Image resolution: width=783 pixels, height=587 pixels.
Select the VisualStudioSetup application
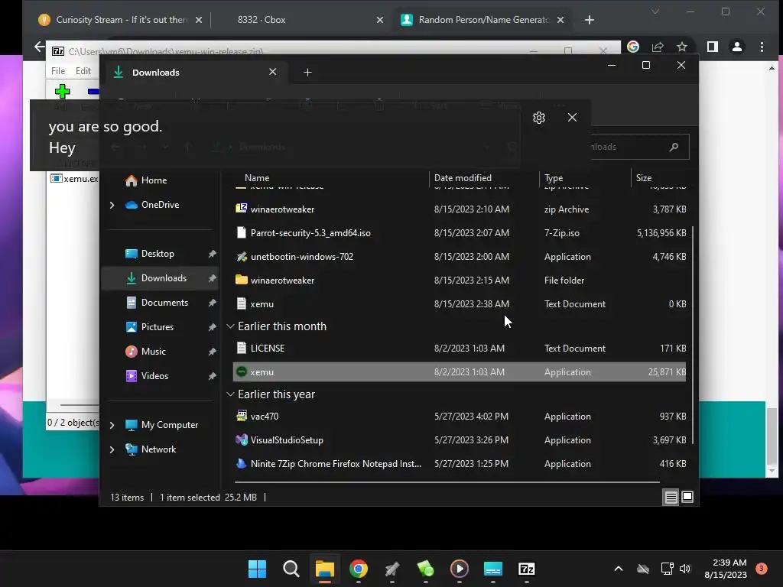[460, 440]
